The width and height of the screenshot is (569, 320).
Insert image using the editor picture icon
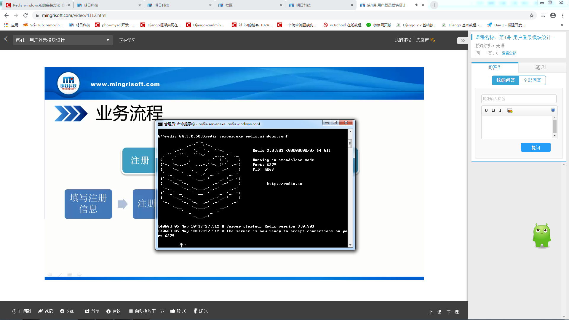[x=510, y=110]
